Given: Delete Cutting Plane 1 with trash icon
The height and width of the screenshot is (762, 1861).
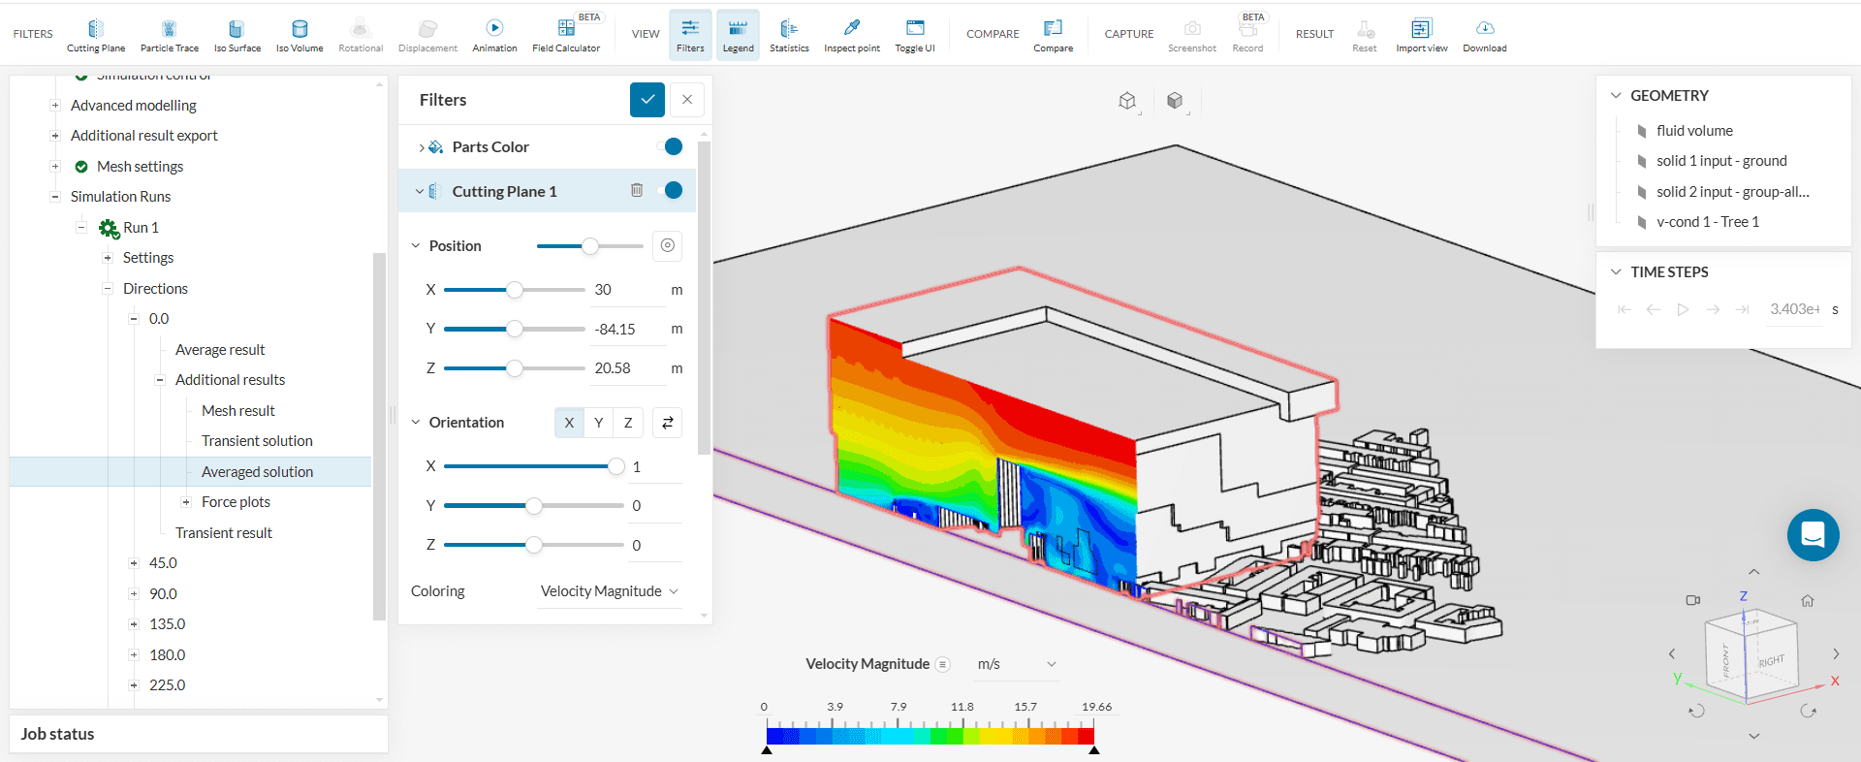Looking at the screenshot, I should 637,191.
